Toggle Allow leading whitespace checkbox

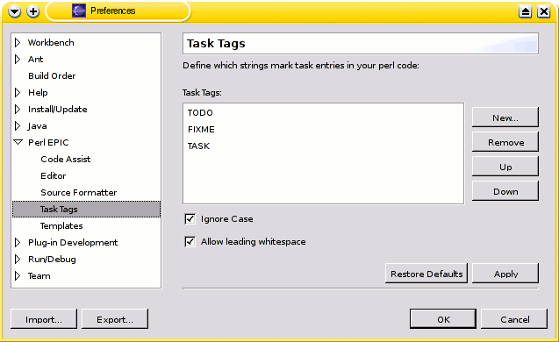pos(190,241)
